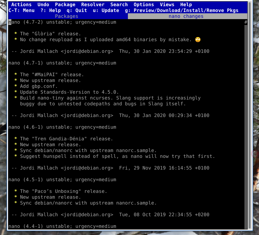Open the Help menu in the menu bar
This screenshot has height=235, width=259.
(x=186, y=5)
